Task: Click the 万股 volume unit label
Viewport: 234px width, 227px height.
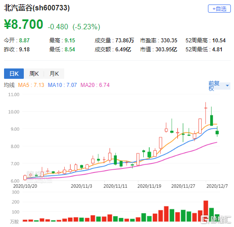Action: click(14, 222)
